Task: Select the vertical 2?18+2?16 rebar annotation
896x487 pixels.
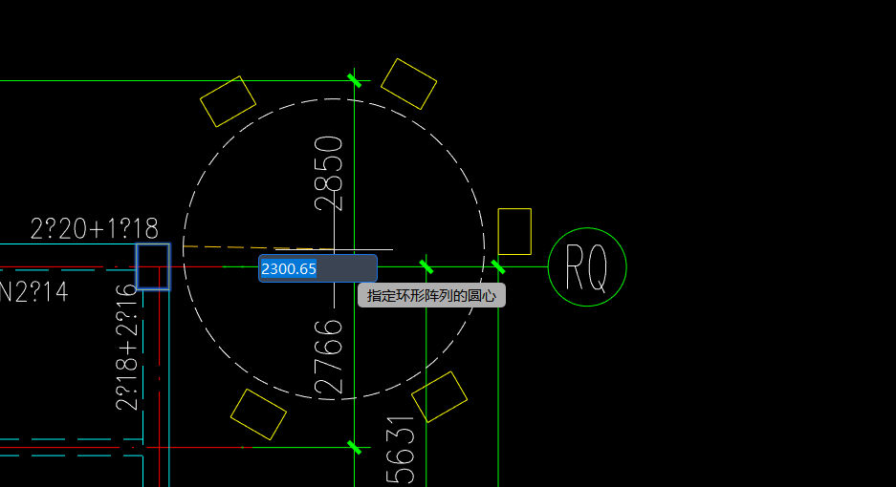Action: click(x=127, y=347)
